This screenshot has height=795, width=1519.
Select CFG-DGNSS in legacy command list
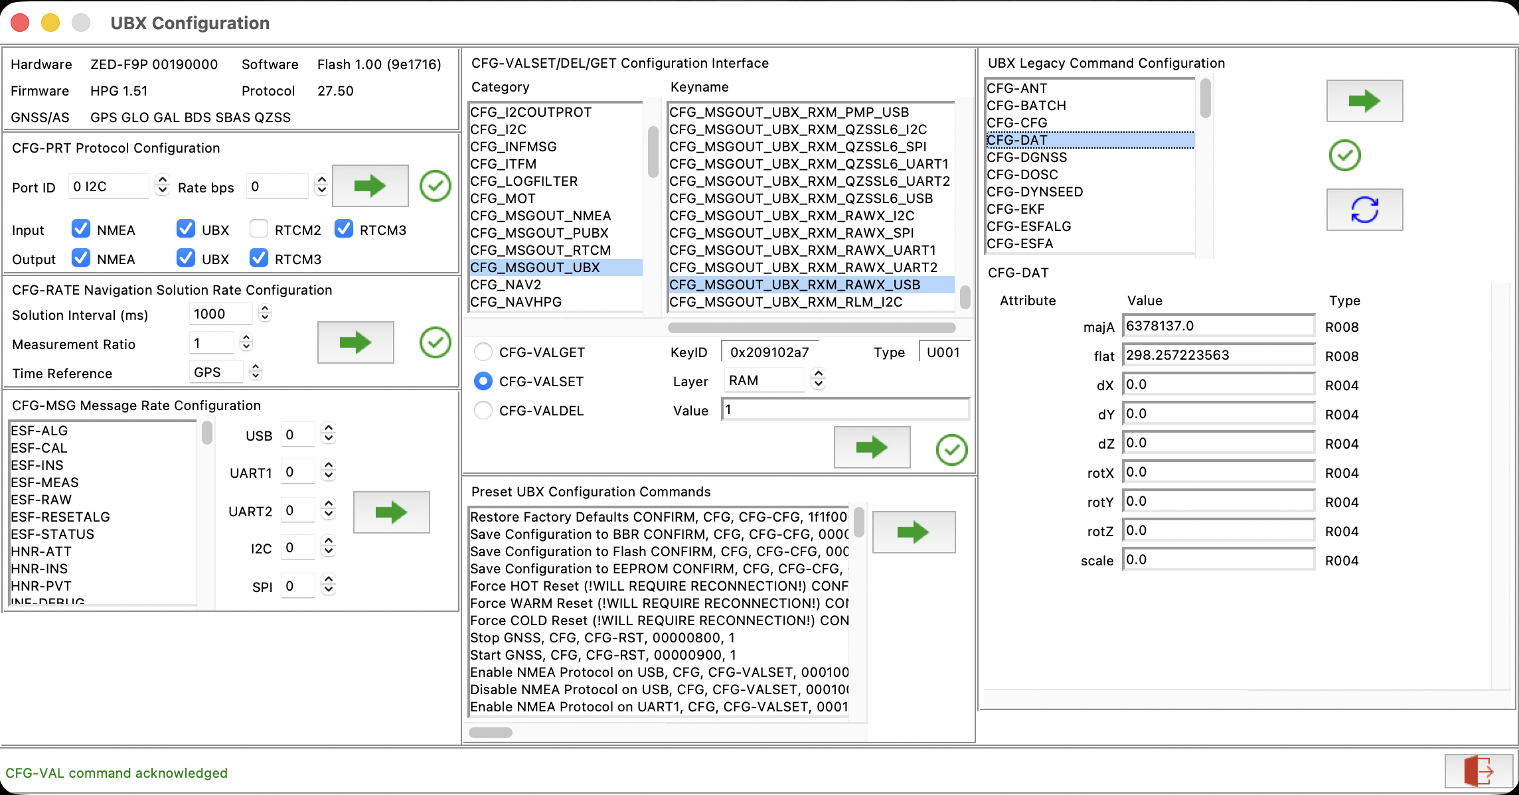click(1026, 157)
